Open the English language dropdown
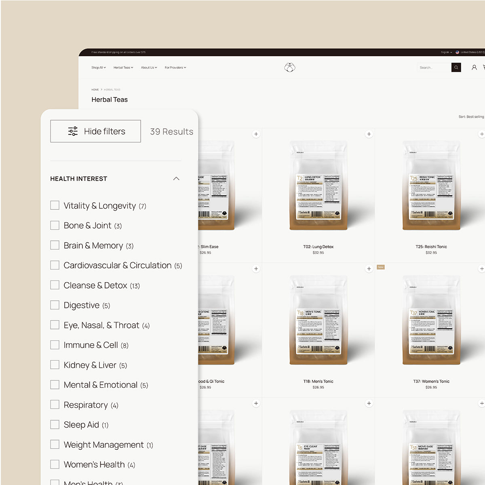This screenshot has width=485, height=485. point(446,52)
